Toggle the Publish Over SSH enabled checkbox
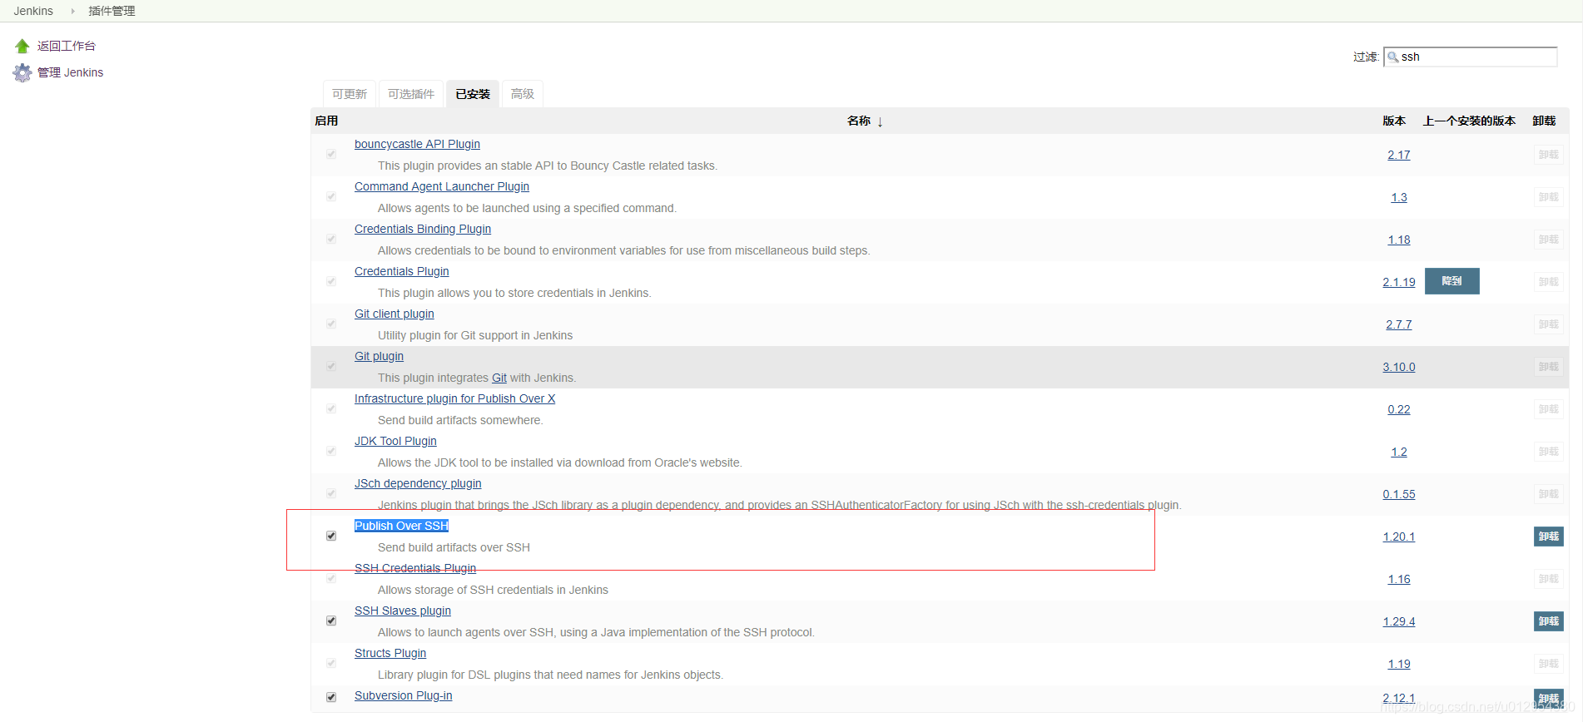The width and height of the screenshot is (1583, 722). 331,536
